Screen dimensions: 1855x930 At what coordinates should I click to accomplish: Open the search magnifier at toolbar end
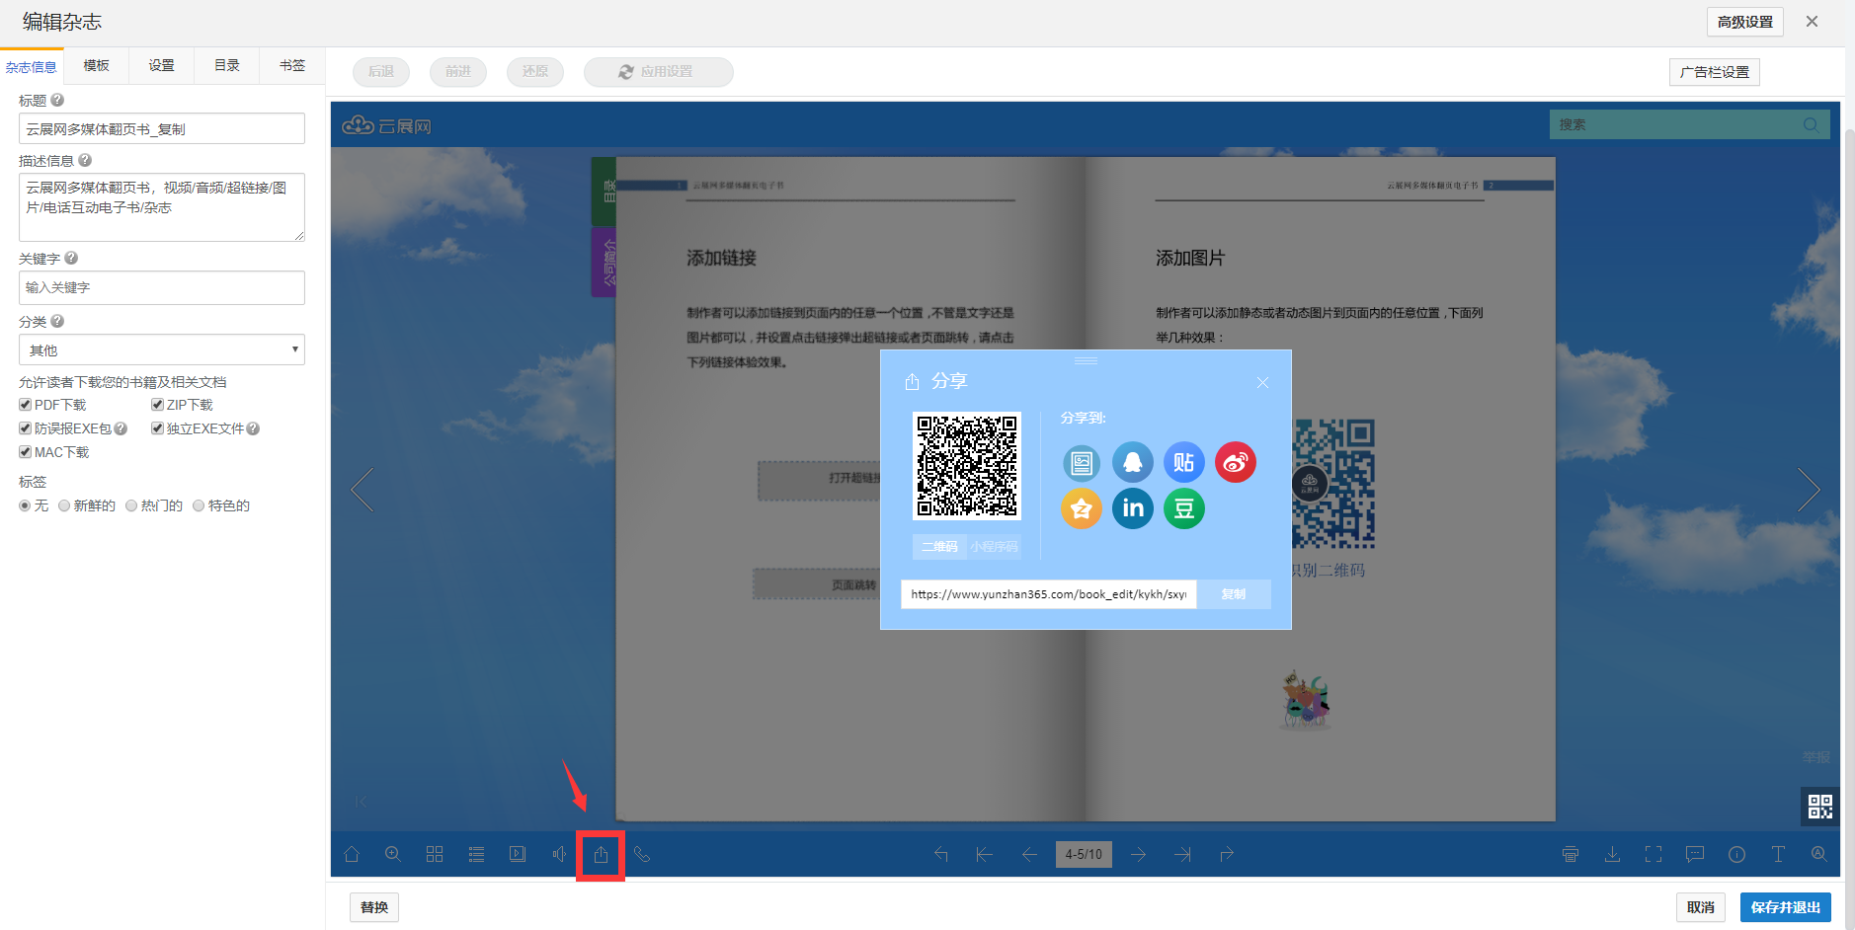(x=1819, y=855)
